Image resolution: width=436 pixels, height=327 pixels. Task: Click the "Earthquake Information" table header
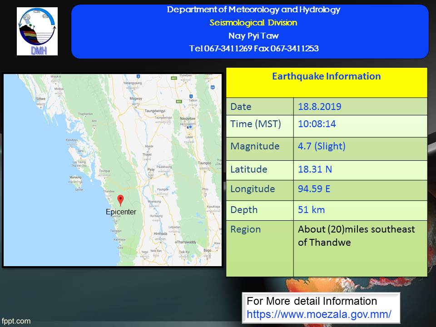[327, 76]
